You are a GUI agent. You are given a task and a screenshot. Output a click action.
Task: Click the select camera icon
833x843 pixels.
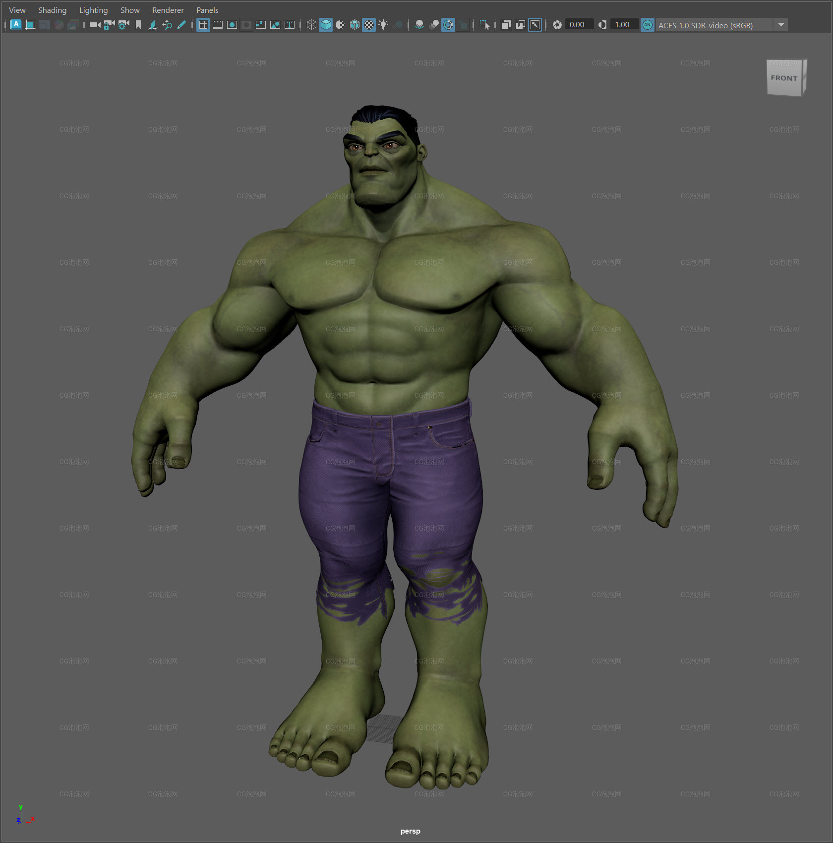pyautogui.click(x=95, y=24)
